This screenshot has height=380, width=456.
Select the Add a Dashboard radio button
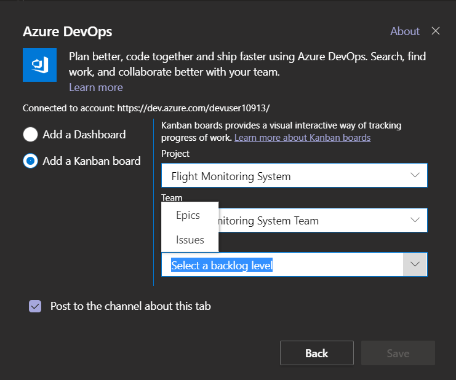[30, 134]
